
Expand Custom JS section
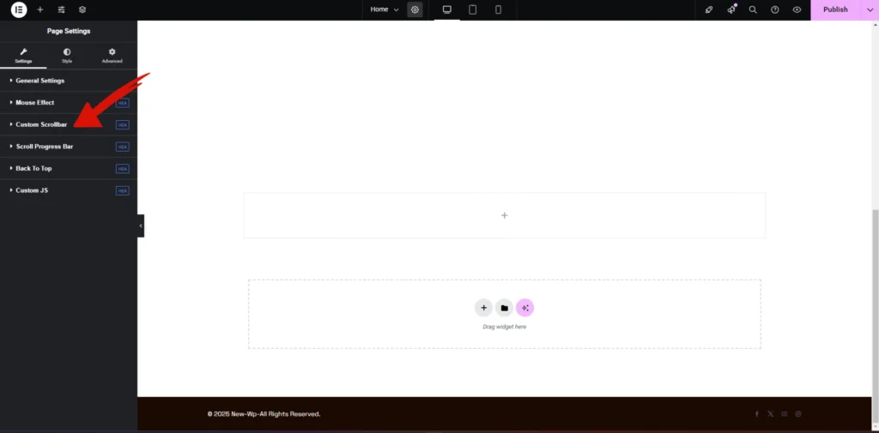[x=69, y=190]
